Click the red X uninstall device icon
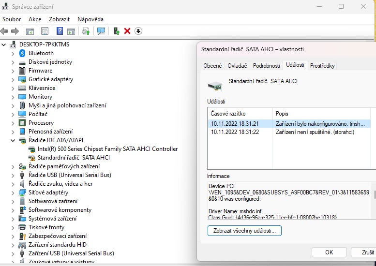 (127, 31)
